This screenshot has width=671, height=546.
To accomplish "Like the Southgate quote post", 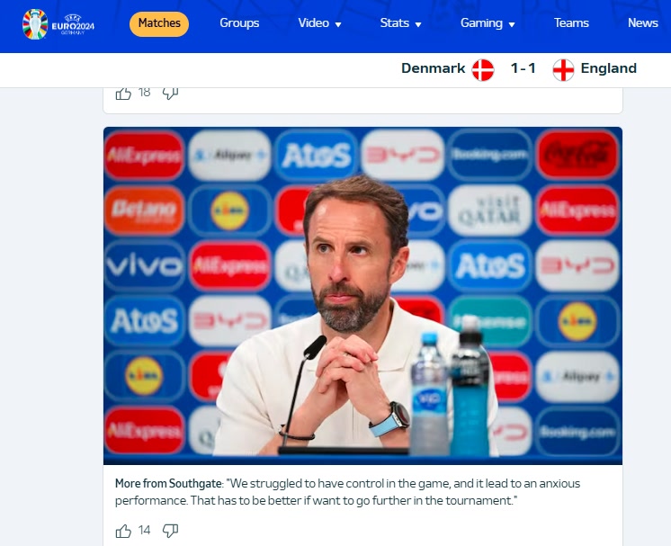I will click(123, 531).
